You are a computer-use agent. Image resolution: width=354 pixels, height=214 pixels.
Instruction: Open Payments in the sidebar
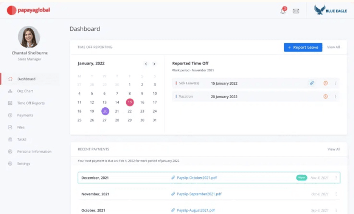pos(25,115)
